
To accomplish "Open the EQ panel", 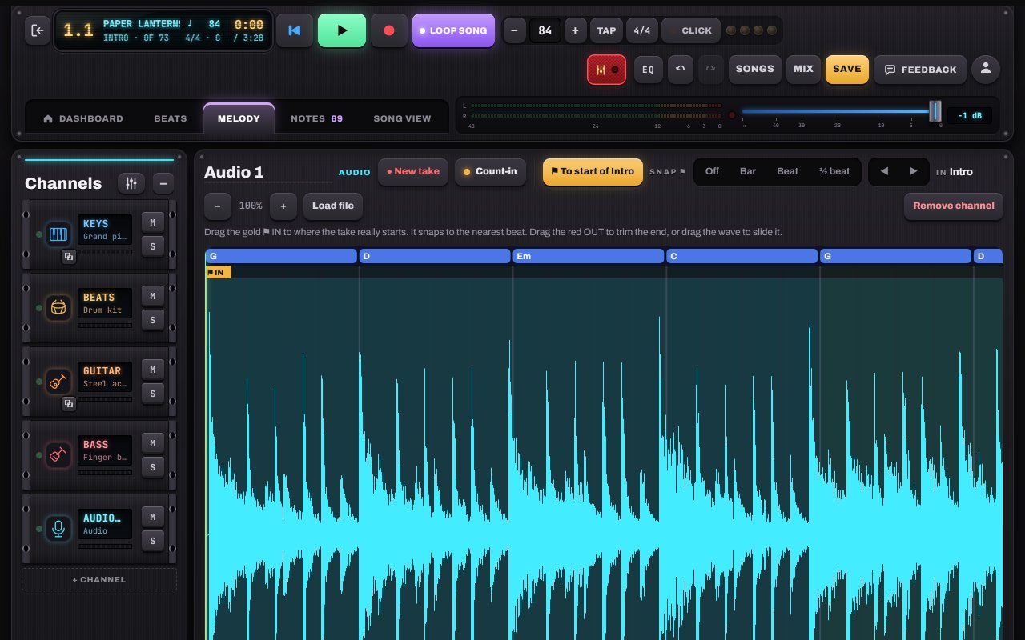I will [649, 70].
